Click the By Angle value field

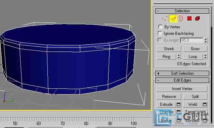click(x=192, y=40)
